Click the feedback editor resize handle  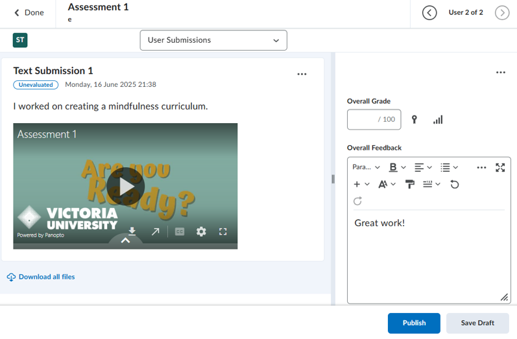pos(504,297)
